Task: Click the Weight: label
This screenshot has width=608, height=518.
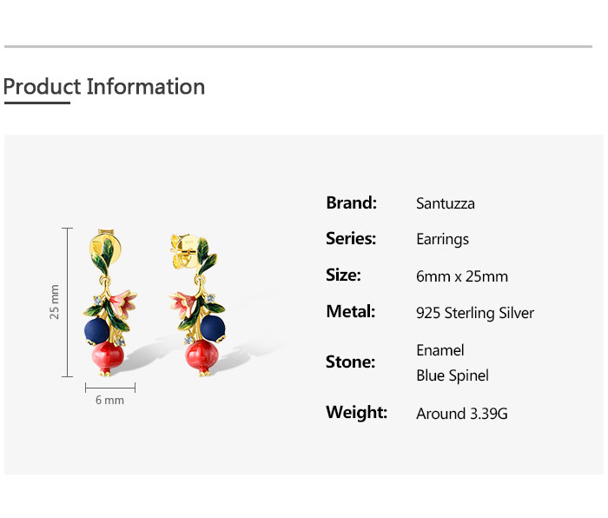Action: click(x=356, y=413)
